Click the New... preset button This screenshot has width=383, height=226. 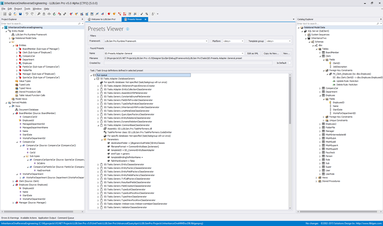(287, 54)
